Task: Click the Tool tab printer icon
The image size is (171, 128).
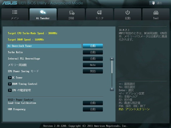Action: pos(156,13)
